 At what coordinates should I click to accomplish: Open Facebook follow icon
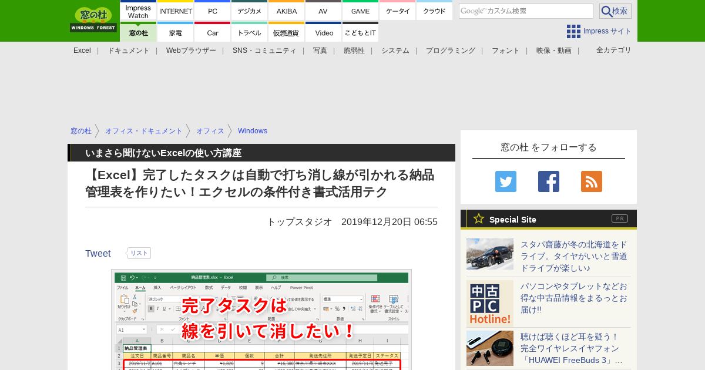(x=549, y=181)
